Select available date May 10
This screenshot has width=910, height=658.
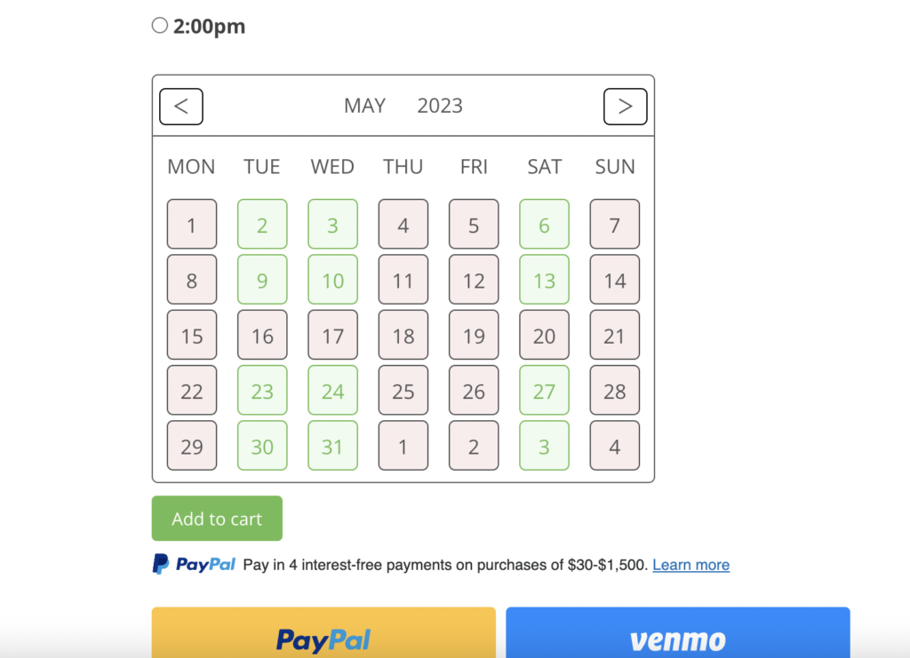[x=332, y=281]
